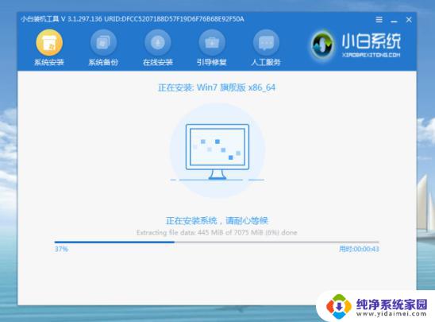Click the 正在安装系统，请耐心等候 message
The width and height of the screenshot is (435, 322).
[x=217, y=221]
